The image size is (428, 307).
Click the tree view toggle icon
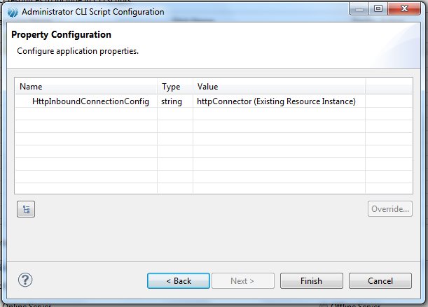point(25,209)
